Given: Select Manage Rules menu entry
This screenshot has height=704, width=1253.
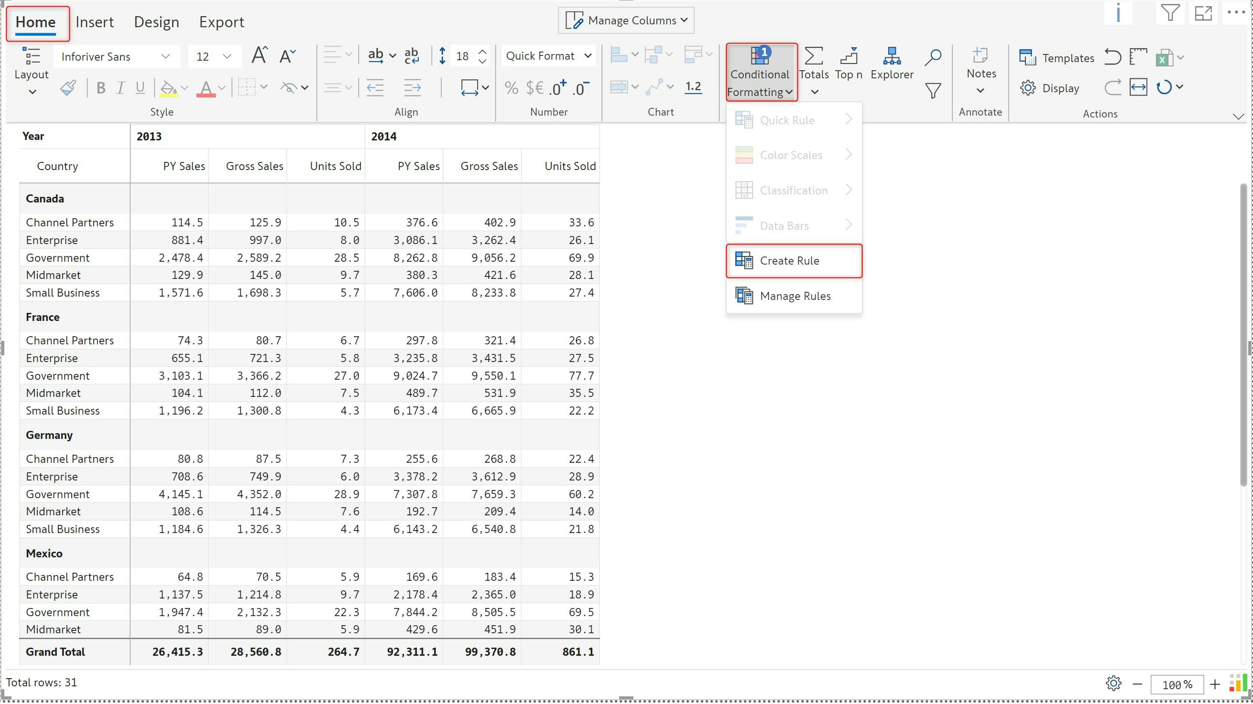Looking at the screenshot, I should [x=795, y=296].
